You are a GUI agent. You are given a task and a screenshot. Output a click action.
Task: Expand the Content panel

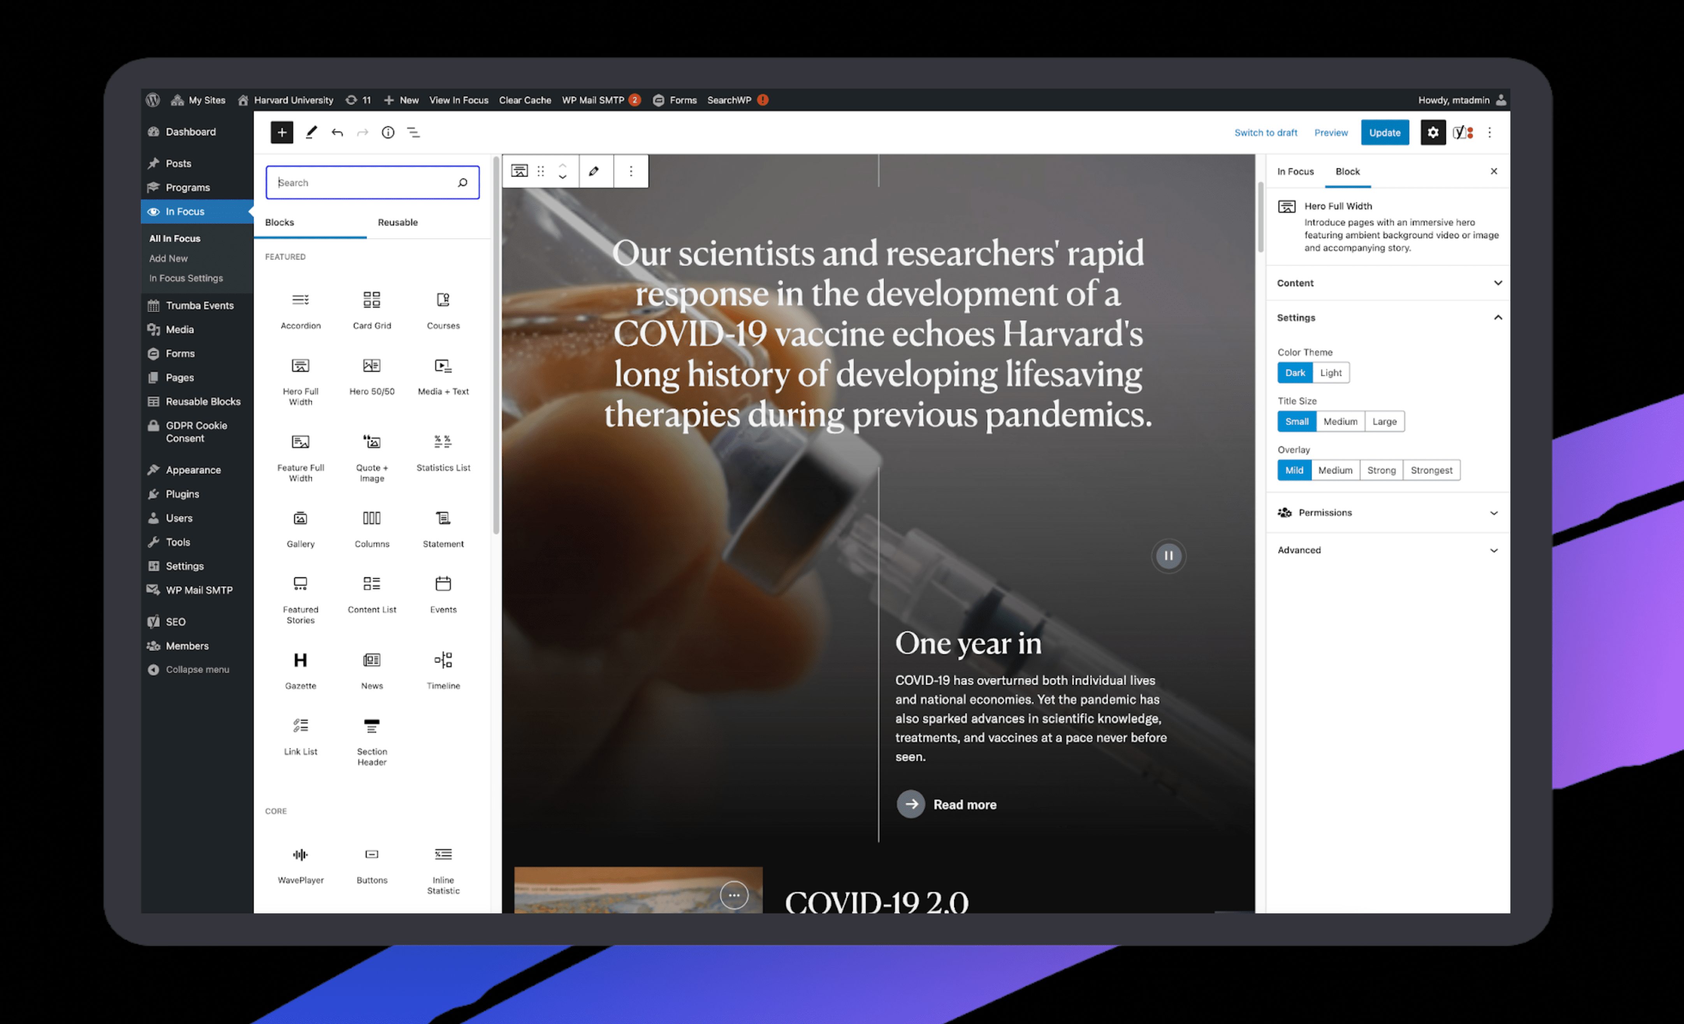click(x=1388, y=283)
